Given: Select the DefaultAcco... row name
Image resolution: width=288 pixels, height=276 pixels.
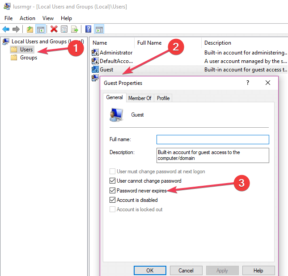Looking at the screenshot, I should [x=116, y=61].
